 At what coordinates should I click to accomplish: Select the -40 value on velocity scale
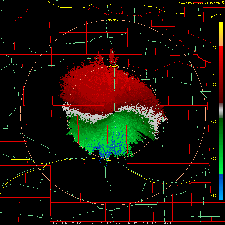coord(214,149)
